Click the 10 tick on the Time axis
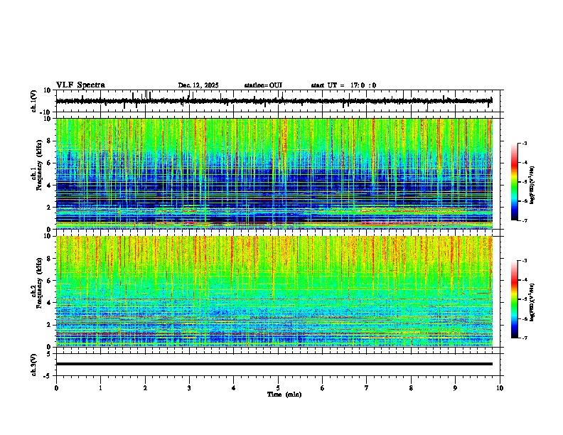Screen dimensions: 563x435 tap(500, 388)
